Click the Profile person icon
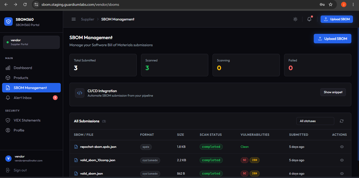Screen dimensions: 359x178 [x=8, y=130]
